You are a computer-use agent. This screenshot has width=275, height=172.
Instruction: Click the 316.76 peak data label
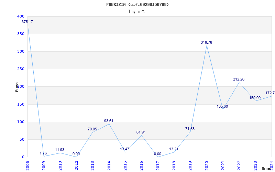click(207, 42)
